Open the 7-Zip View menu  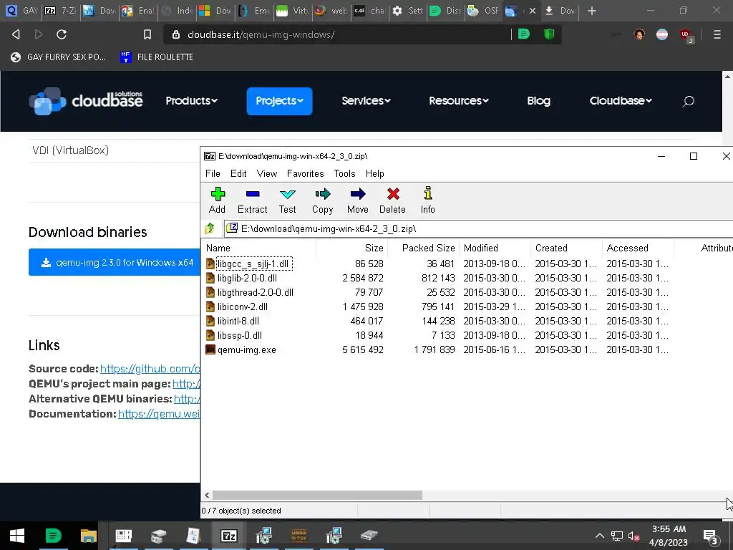[x=267, y=173]
